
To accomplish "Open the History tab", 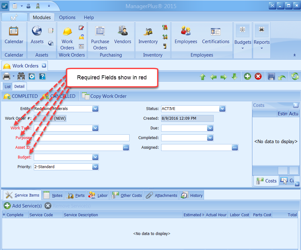I will pyautogui.click(x=191, y=195).
